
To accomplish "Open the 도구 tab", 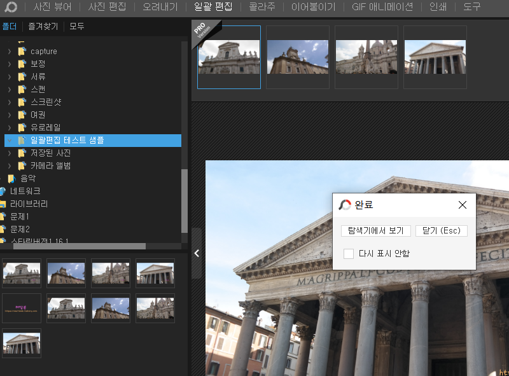I will click(471, 6).
